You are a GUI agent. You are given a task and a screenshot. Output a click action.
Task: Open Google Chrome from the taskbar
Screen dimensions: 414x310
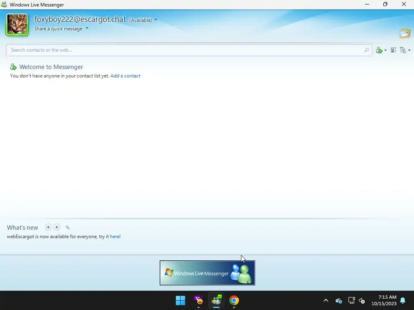point(234,300)
